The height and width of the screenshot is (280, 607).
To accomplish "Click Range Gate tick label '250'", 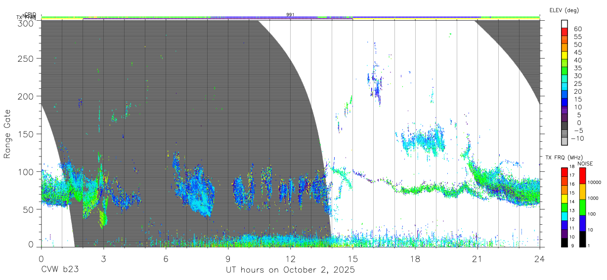I will point(26,58).
